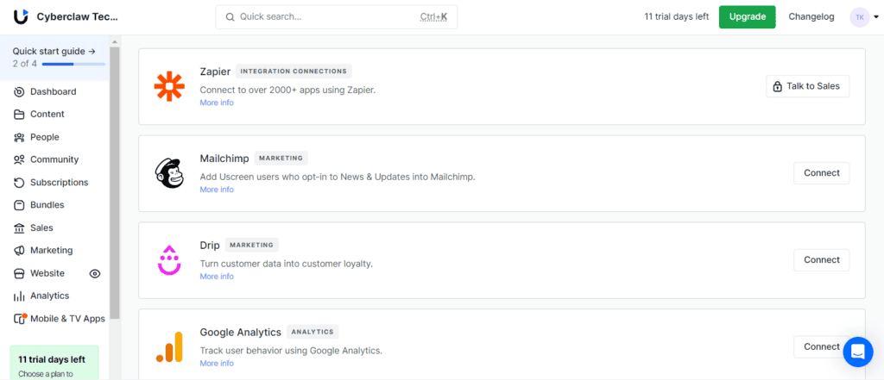884x380 pixels.
Task: Open the Website menu item
Action: coord(48,273)
